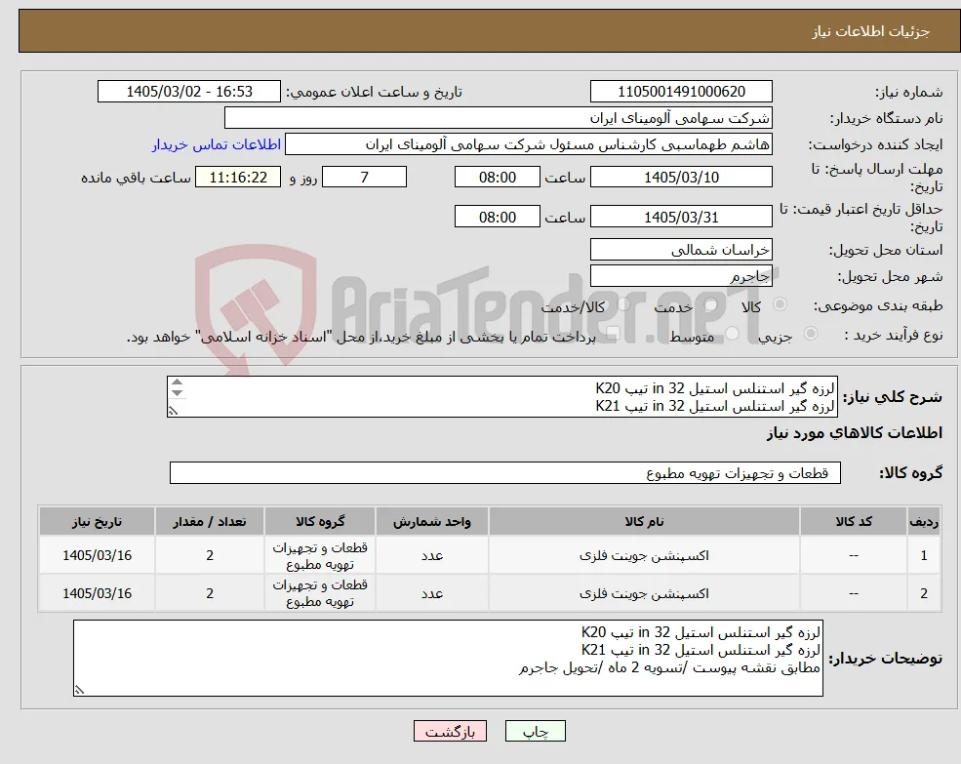The width and height of the screenshot is (961, 764).
Task: Click the date 1405/03/16 in row 2
Action: [x=97, y=593]
